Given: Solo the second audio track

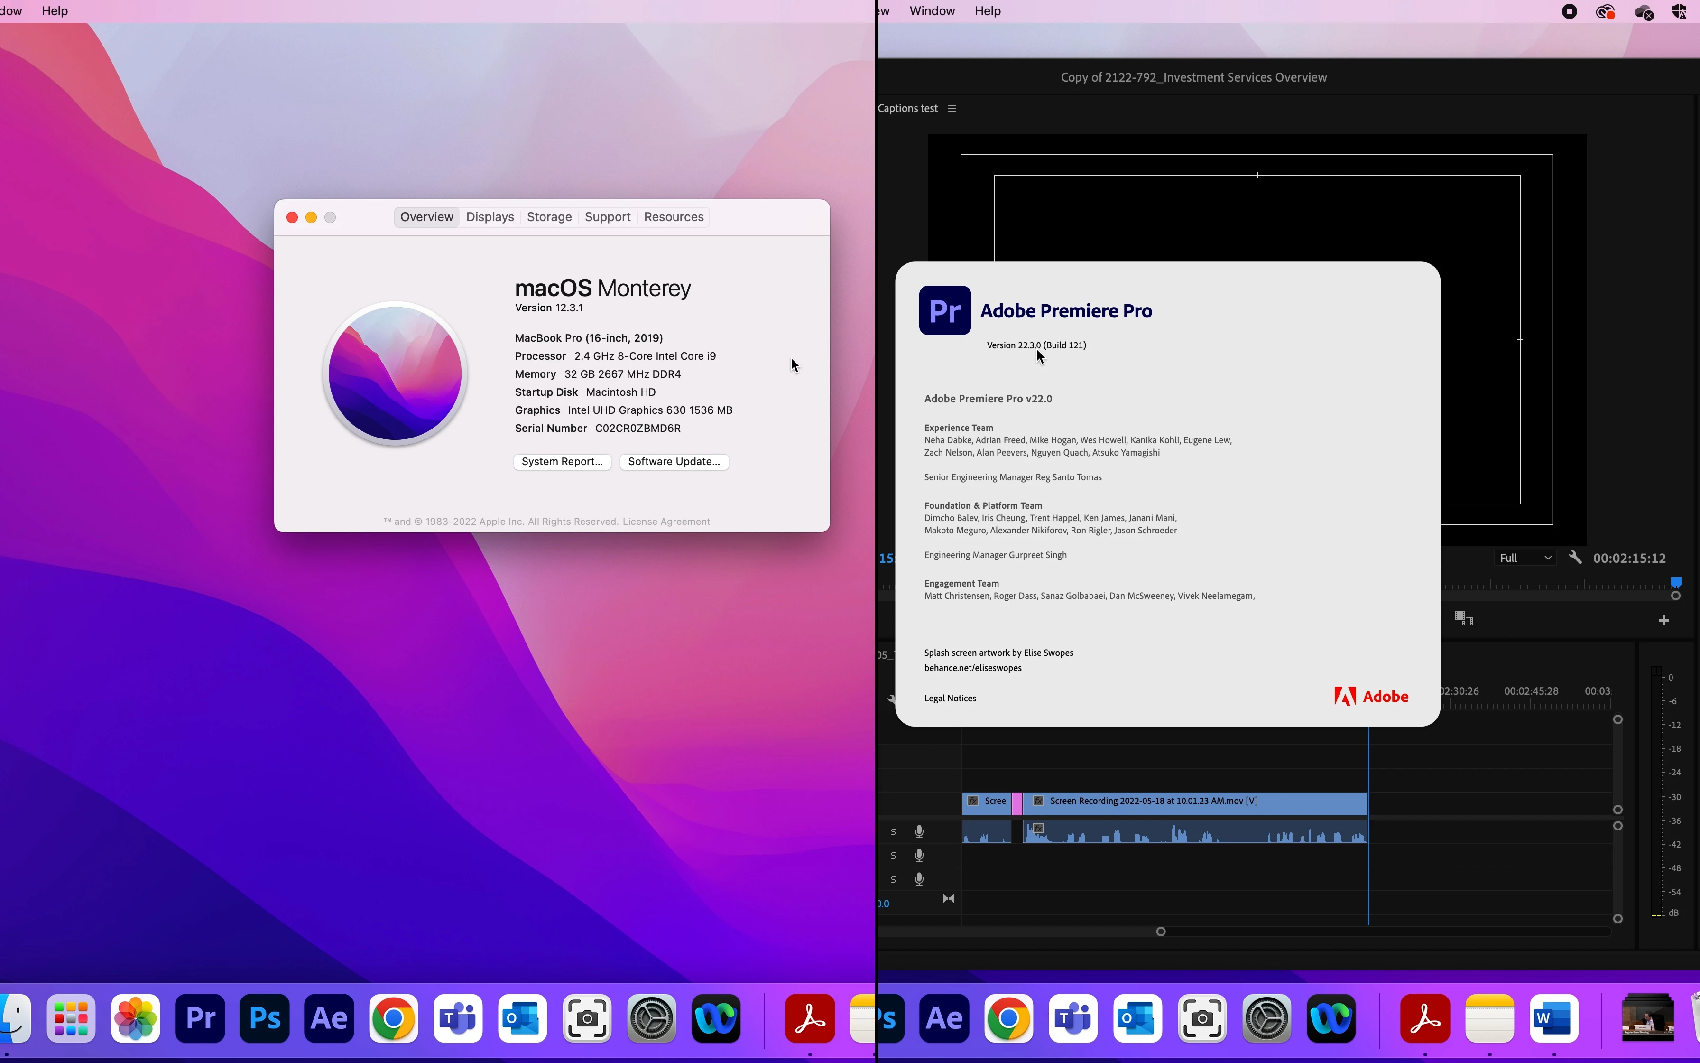Looking at the screenshot, I should click(894, 856).
